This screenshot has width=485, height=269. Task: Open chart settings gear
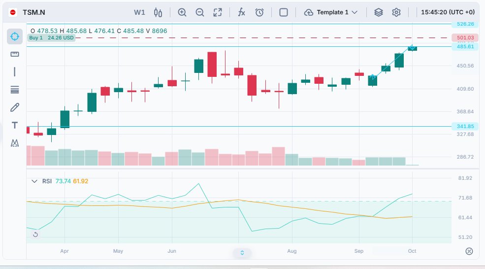(396, 12)
